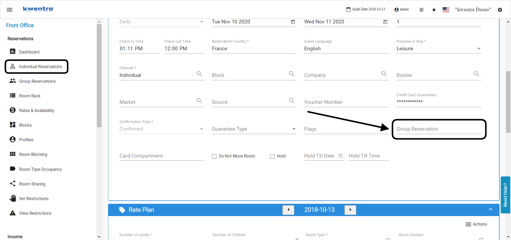The width and height of the screenshot is (511, 240).
Task: Open the Purpose of Stay dropdown
Action: click(x=439, y=48)
